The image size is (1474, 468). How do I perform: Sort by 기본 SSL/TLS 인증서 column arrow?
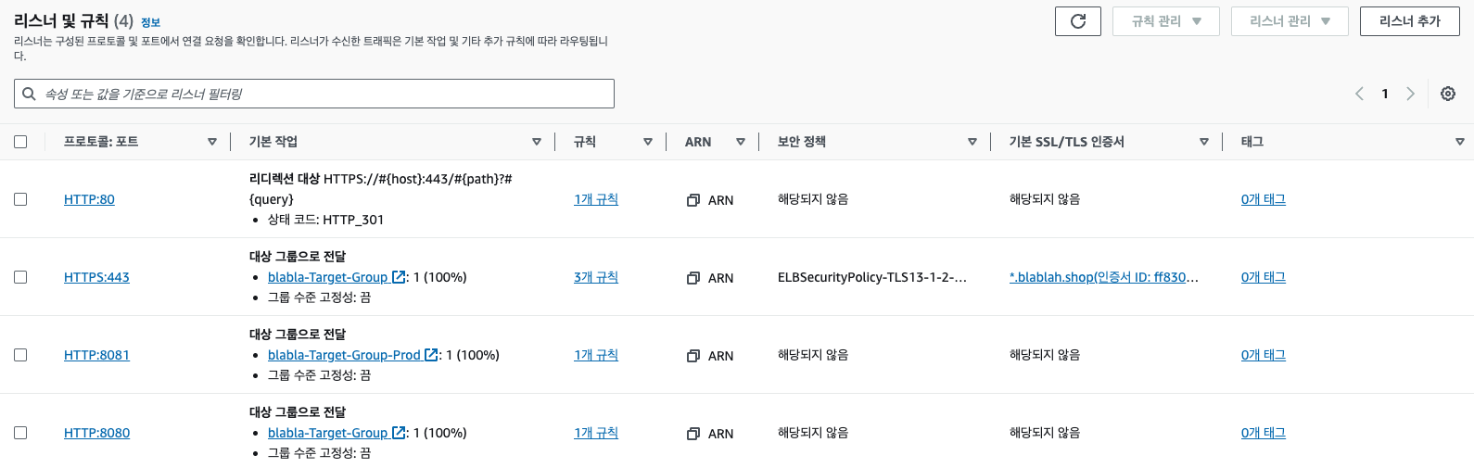pos(1204,142)
